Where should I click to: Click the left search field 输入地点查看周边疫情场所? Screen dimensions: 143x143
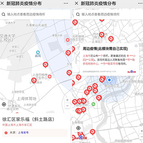tap(35, 14)
